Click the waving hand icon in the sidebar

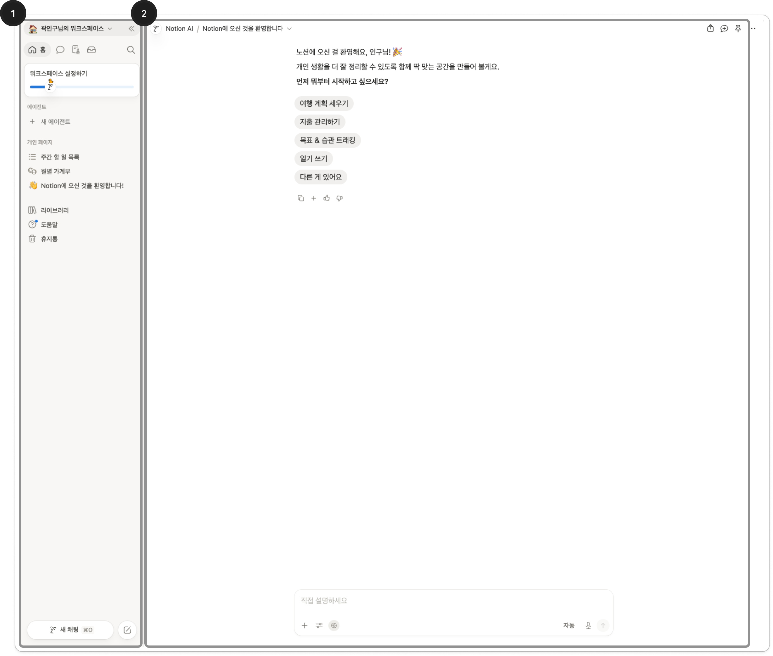pyautogui.click(x=33, y=186)
